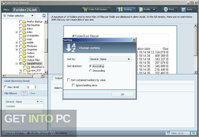Click the Folder selection gear icon
The image size is (199, 137).
click(x=5, y=16)
